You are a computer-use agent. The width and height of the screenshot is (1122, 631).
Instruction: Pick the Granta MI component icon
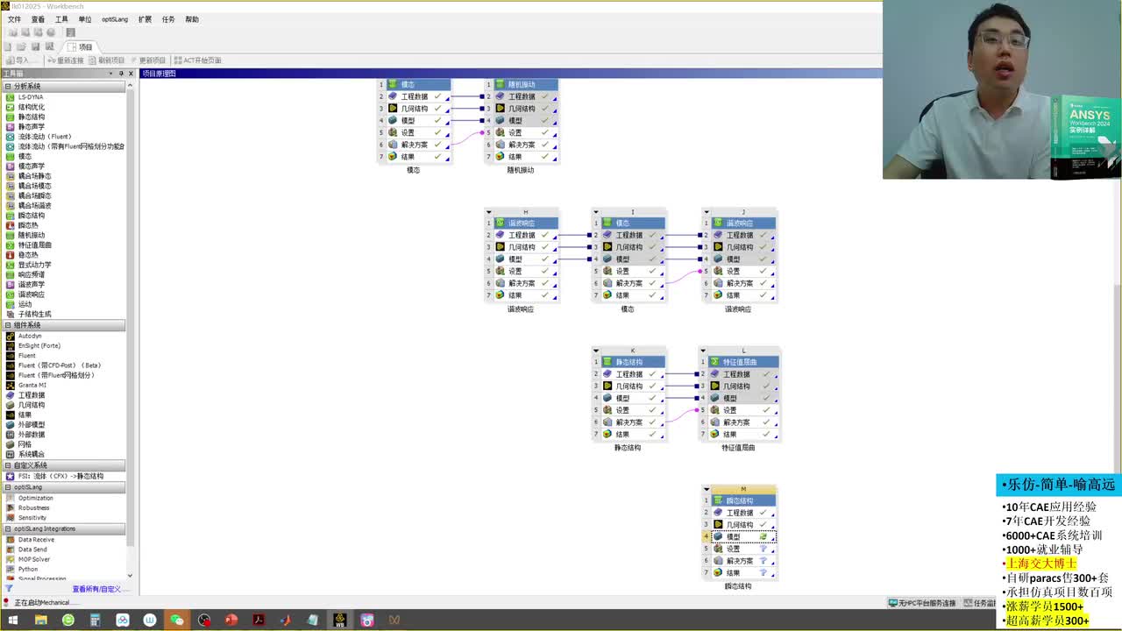click(x=11, y=385)
